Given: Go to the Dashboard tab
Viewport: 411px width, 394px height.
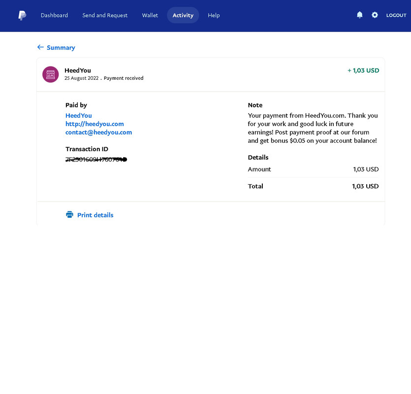Looking at the screenshot, I should (x=54, y=15).
